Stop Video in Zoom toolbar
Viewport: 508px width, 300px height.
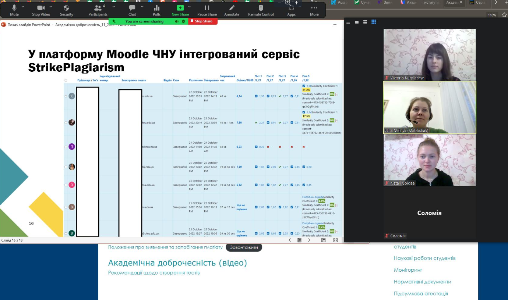pyautogui.click(x=41, y=10)
